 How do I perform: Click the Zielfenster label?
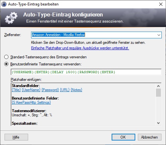[13, 35]
